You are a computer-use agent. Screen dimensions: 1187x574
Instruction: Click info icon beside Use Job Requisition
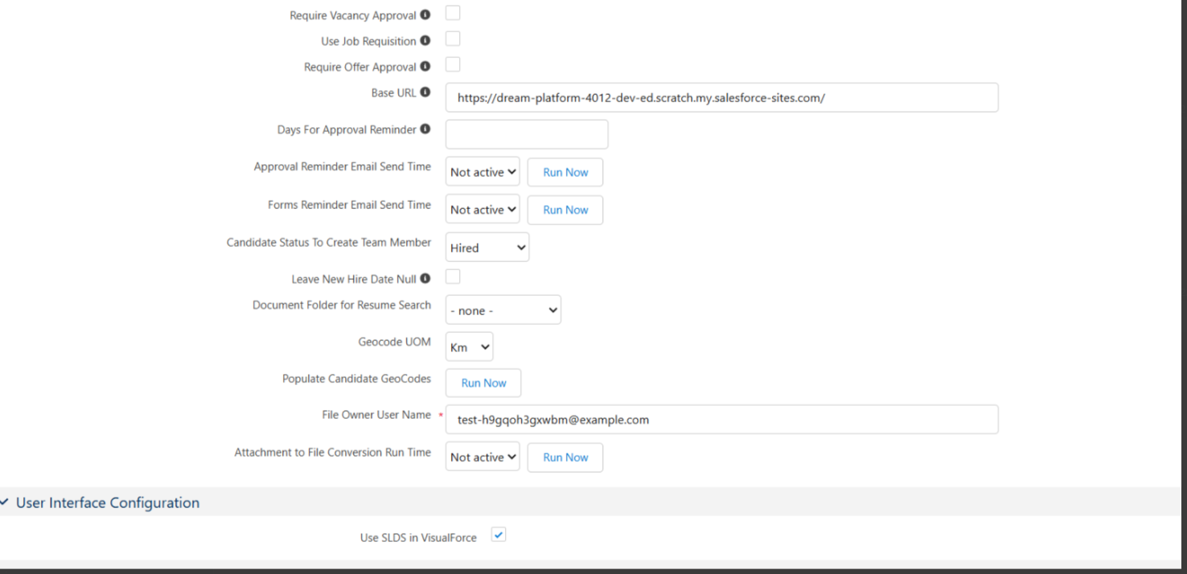tap(425, 41)
